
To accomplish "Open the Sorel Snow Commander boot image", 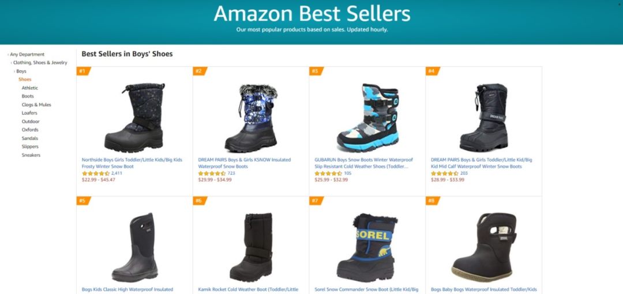I will (367, 247).
